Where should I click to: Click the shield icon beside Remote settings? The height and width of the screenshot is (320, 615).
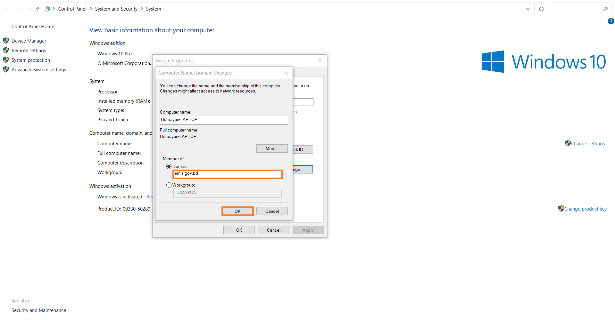point(6,50)
